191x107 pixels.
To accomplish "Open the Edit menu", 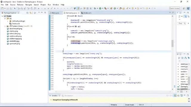I will pos(7,5).
